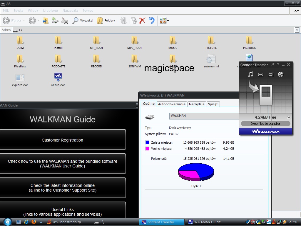
Task: Click the Drop files to transfer bar
Action: click(x=265, y=124)
